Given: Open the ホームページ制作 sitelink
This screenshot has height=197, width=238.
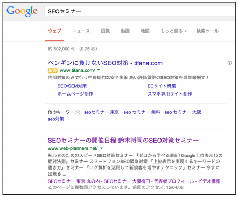Looking at the screenshot, I should (x=75, y=94).
